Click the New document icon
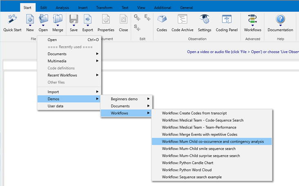Screen dimensions: 299x186 [30, 19]
